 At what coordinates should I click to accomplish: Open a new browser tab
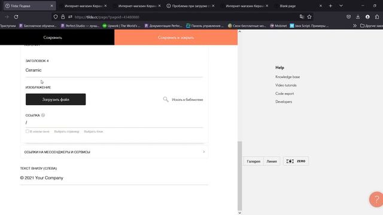330,5
